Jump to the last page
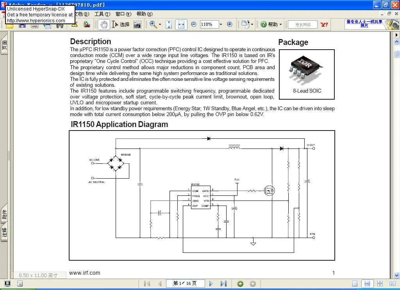 pyautogui.click(x=223, y=284)
